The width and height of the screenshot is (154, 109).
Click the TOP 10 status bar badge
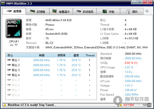pyautogui.click(x=147, y=105)
